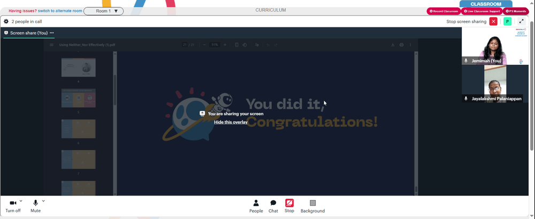Click 'Hide this overlay' link
The width and height of the screenshot is (535, 219).
231,122
